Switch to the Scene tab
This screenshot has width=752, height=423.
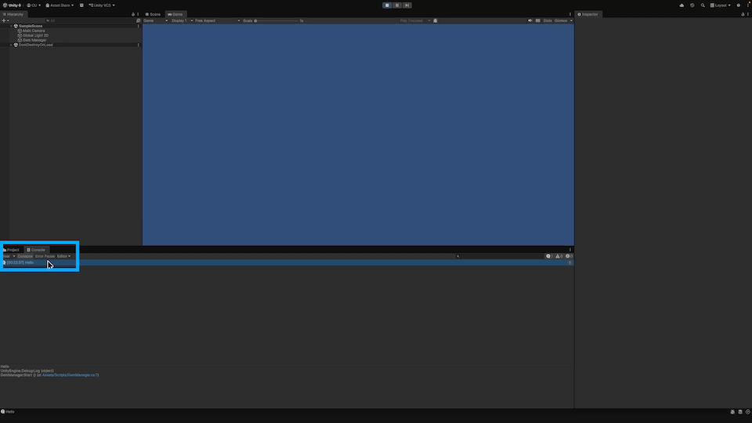coord(154,14)
